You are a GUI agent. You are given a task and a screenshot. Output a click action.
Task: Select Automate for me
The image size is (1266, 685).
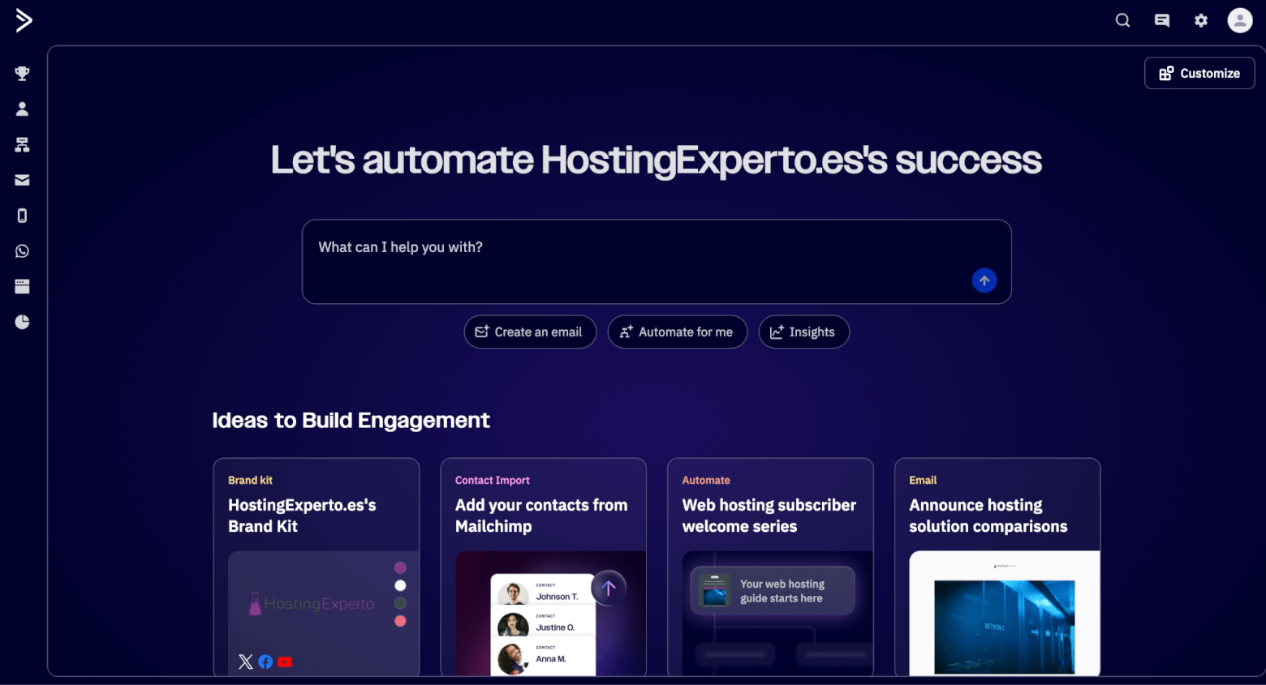coord(678,332)
